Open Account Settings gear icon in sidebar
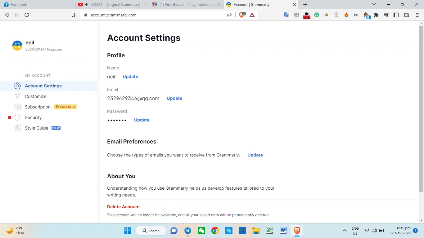 [x=17, y=86]
